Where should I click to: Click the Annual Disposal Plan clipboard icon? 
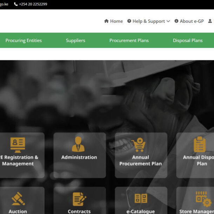coord(200,145)
